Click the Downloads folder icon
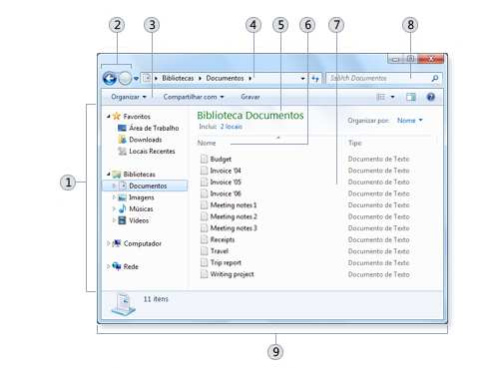 pyautogui.click(x=123, y=140)
